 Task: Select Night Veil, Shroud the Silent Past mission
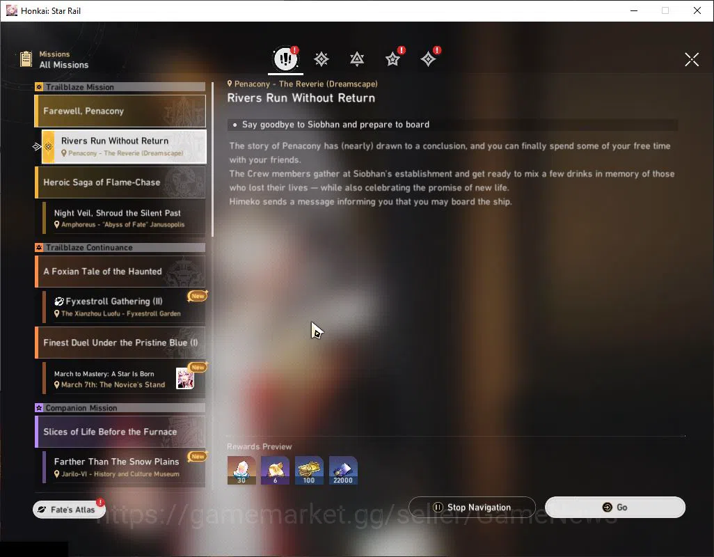click(x=124, y=218)
